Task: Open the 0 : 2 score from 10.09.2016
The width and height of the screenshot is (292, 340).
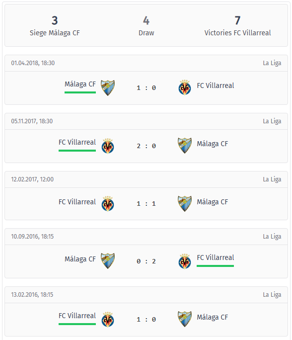Action: (x=146, y=261)
